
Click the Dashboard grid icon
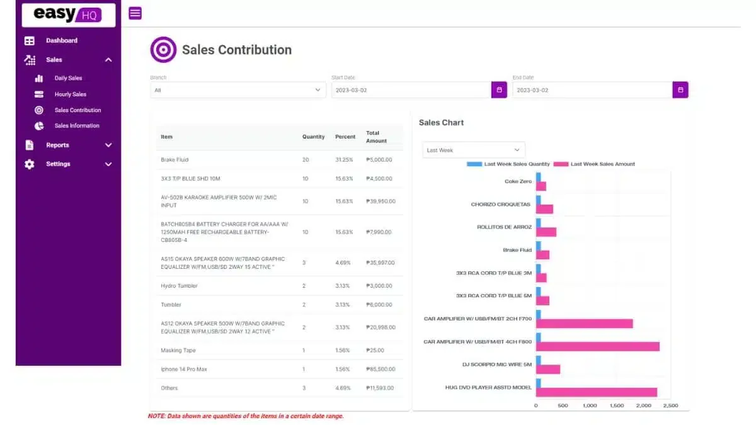[30, 41]
